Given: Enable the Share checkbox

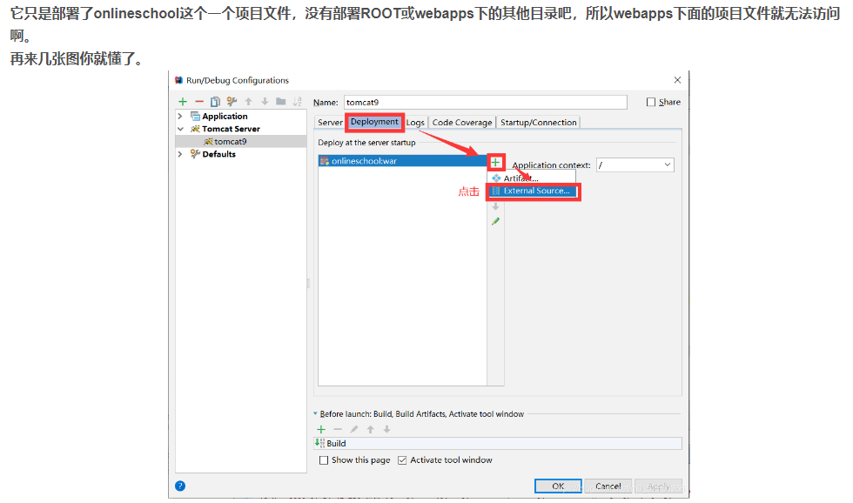Looking at the screenshot, I should pos(651,102).
